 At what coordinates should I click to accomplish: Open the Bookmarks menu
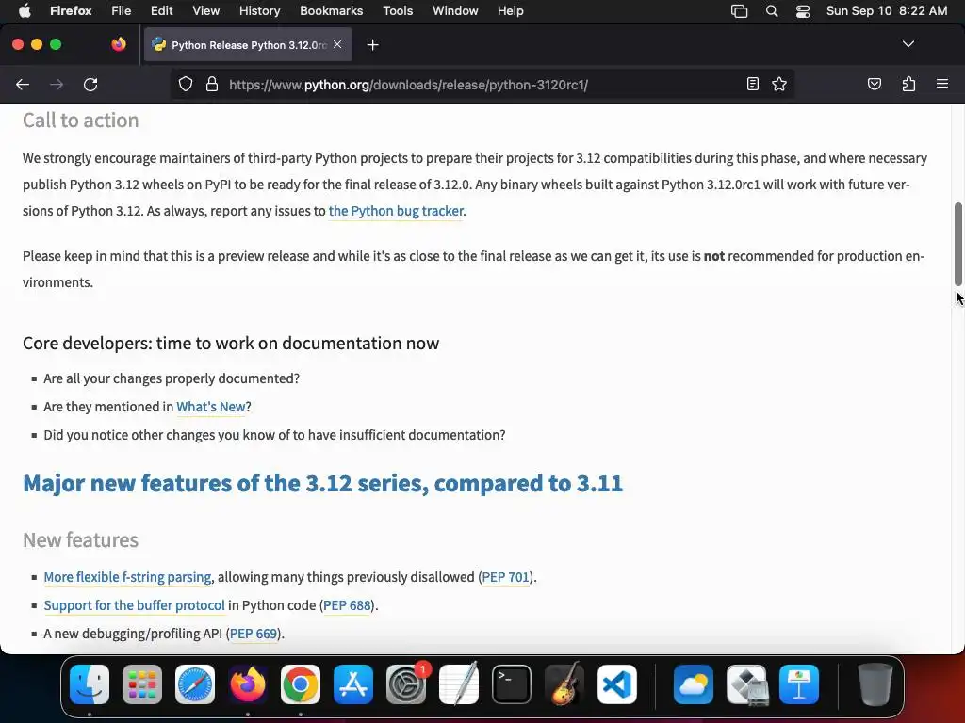pyautogui.click(x=331, y=11)
